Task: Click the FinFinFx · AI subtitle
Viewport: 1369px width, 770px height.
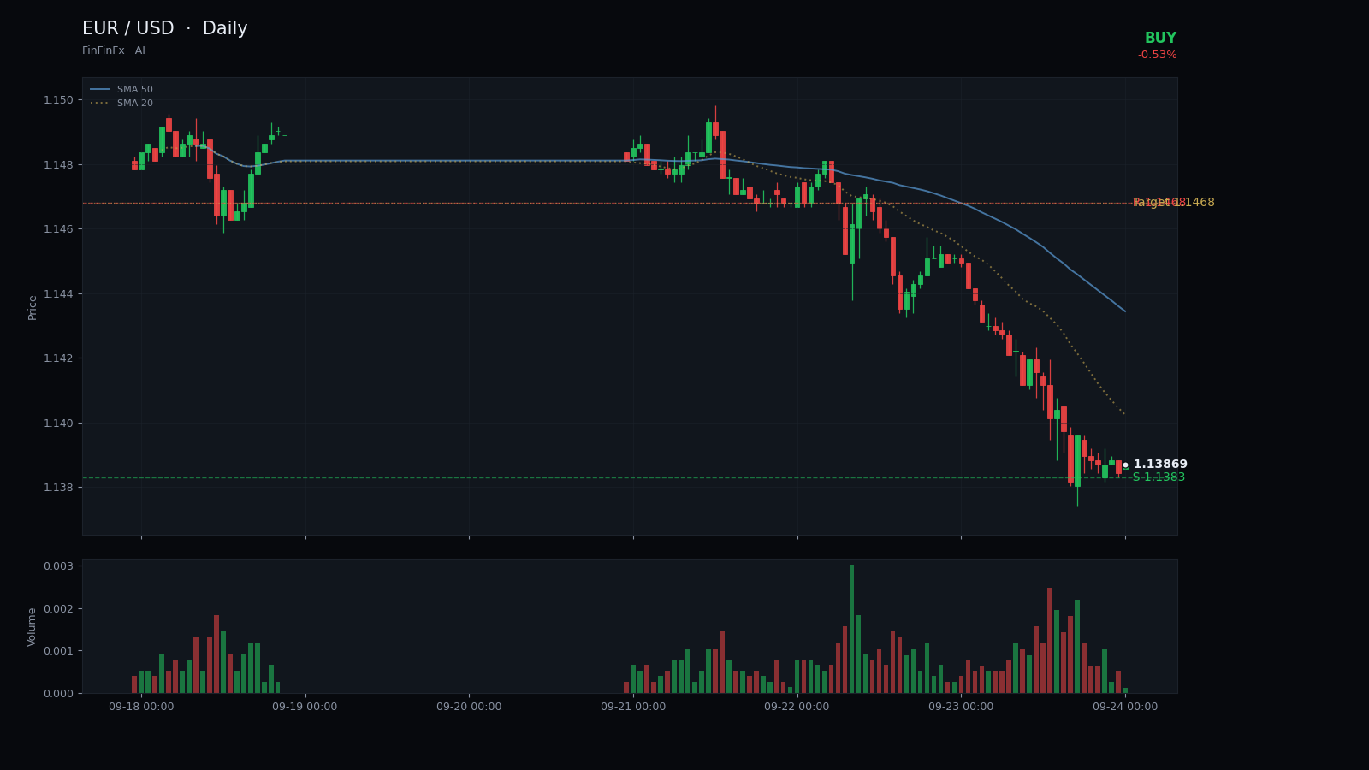Action: [x=114, y=51]
